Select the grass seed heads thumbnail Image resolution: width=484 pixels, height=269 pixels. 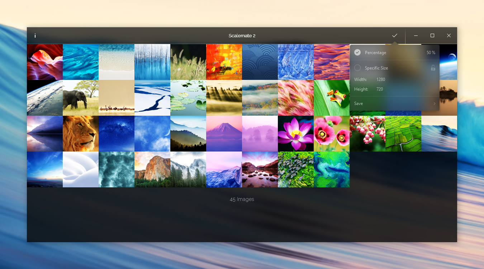click(188, 62)
